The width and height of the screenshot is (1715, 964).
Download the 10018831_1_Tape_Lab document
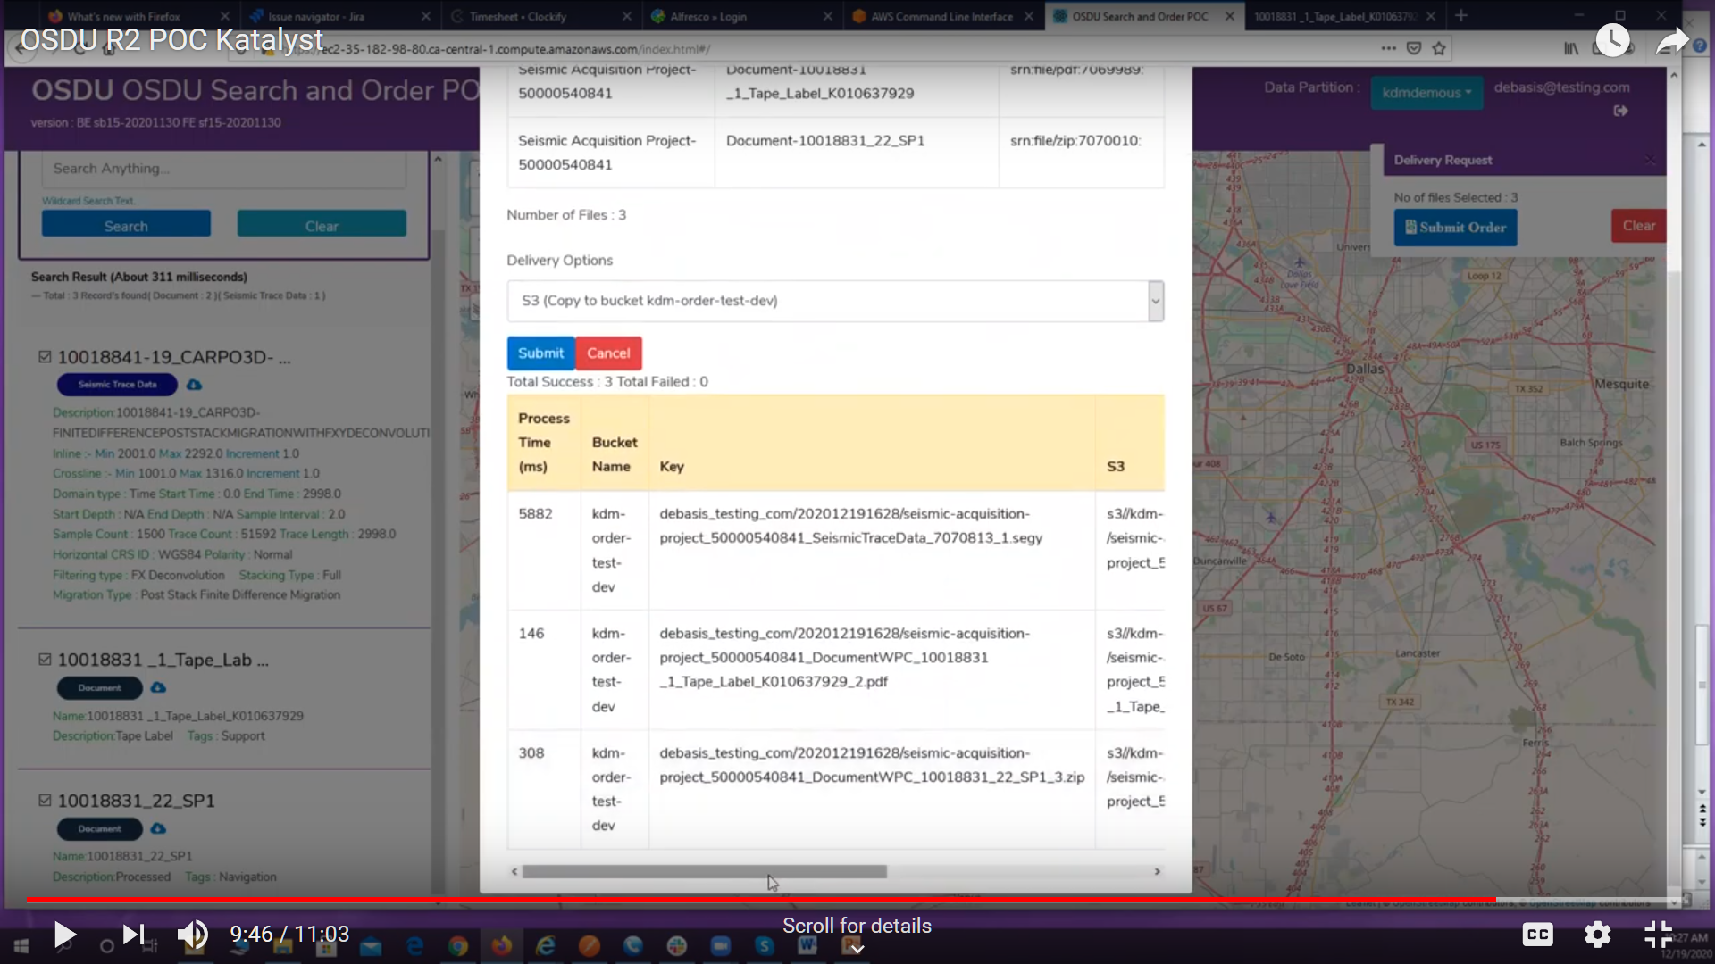[x=158, y=687]
